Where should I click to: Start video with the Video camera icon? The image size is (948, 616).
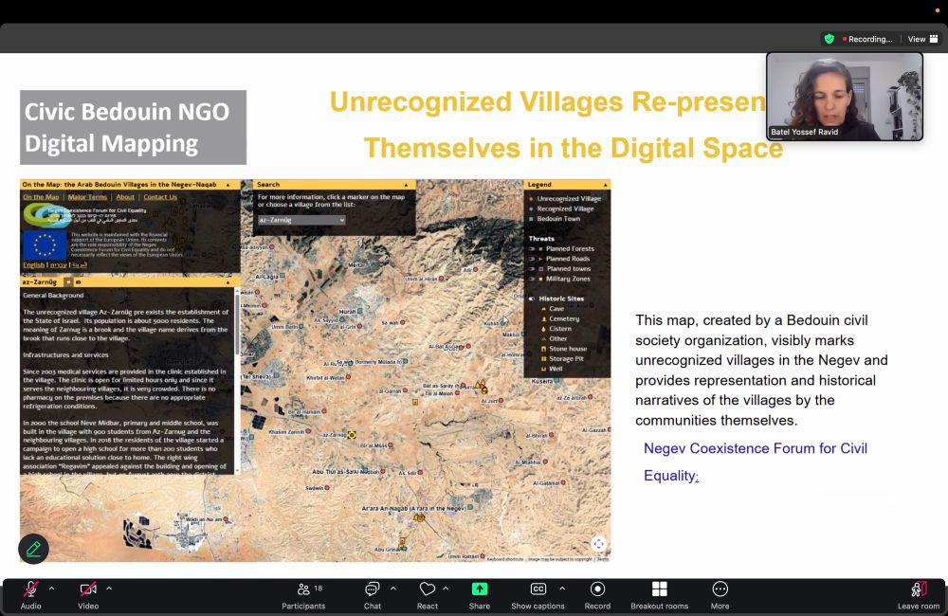pos(88,589)
